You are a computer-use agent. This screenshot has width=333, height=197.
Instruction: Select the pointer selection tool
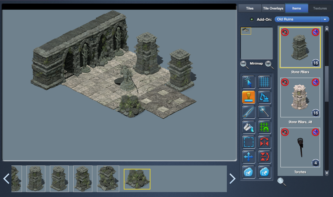[248, 82]
